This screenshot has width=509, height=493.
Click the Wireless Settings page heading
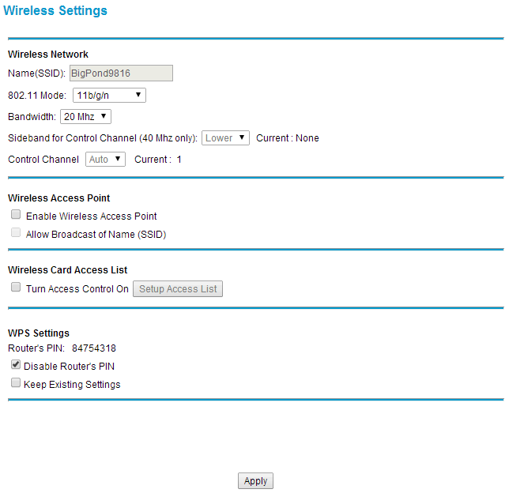point(55,10)
